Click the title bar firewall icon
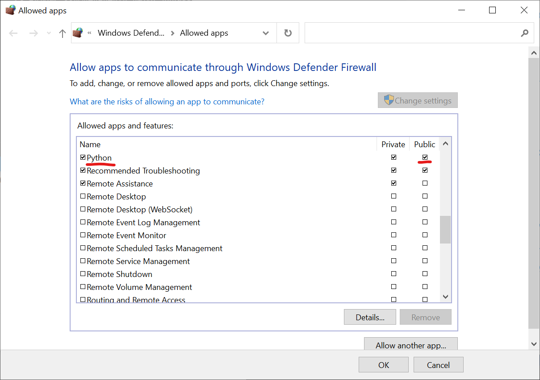Image resolution: width=540 pixels, height=380 pixels. (x=10, y=10)
